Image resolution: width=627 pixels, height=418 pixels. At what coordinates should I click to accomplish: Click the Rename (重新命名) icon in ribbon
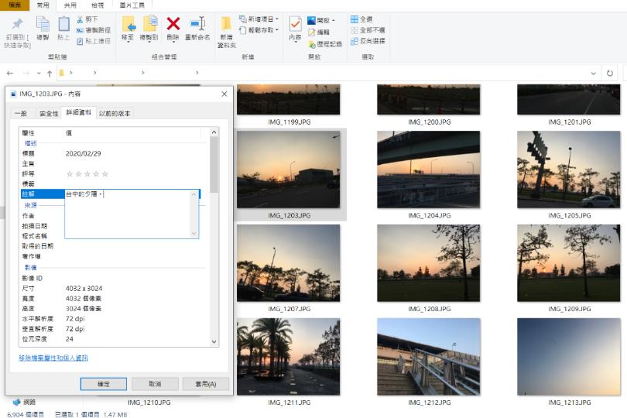[x=197, y=25]
